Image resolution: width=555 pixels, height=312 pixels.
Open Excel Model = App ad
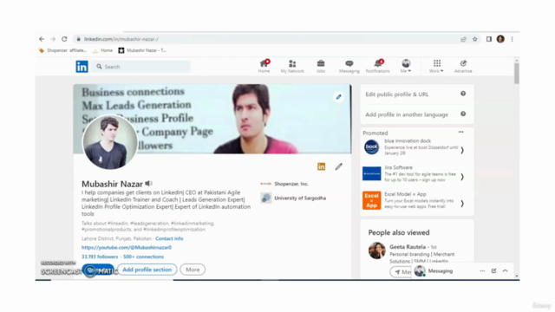pos(408,200)
